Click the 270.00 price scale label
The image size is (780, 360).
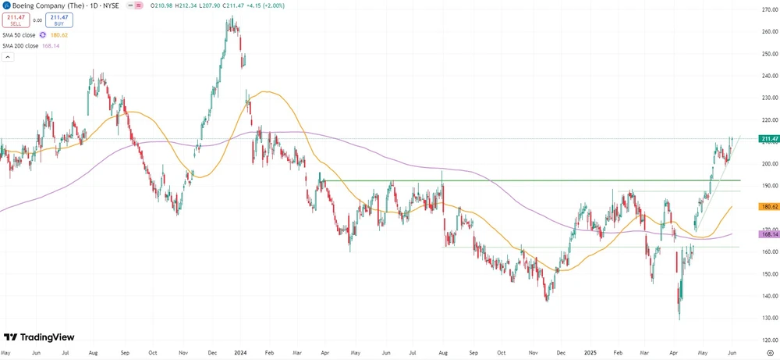[x=769, y=9]
